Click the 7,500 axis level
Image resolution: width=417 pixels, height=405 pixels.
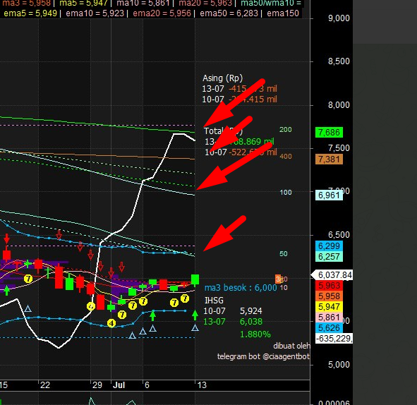[x=339, y=148]
